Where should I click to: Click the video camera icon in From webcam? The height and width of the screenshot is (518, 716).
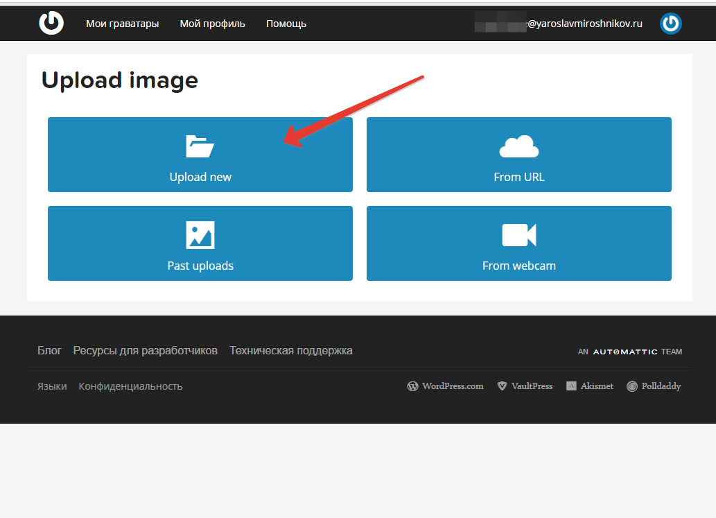518,235
